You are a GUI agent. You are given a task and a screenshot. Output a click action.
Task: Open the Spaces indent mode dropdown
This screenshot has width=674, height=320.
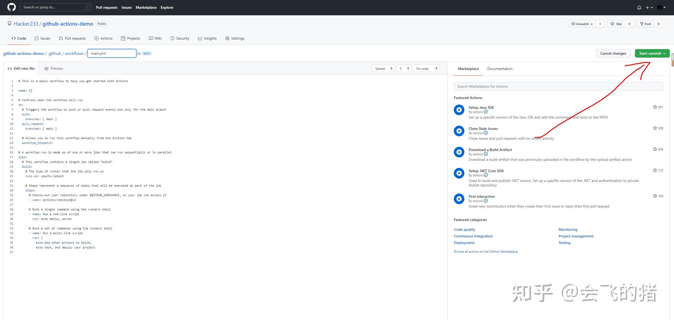383,68
